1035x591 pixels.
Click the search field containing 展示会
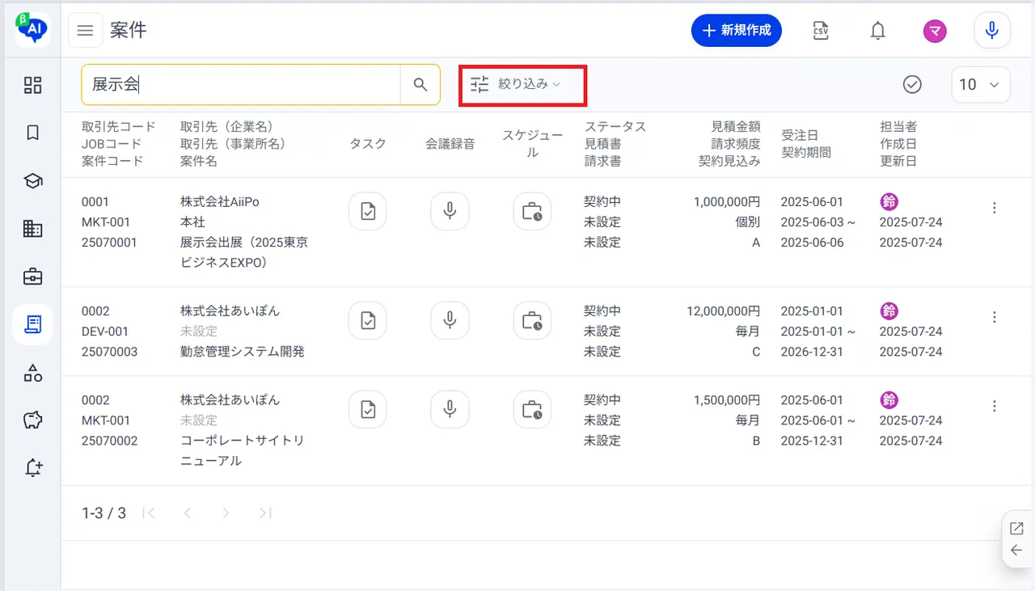[241, 85]
